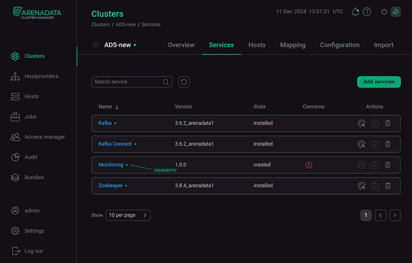This screenshot has height=263, width=412.
Task: Delete the Kafka Connect service
Action: pos(388,144)
